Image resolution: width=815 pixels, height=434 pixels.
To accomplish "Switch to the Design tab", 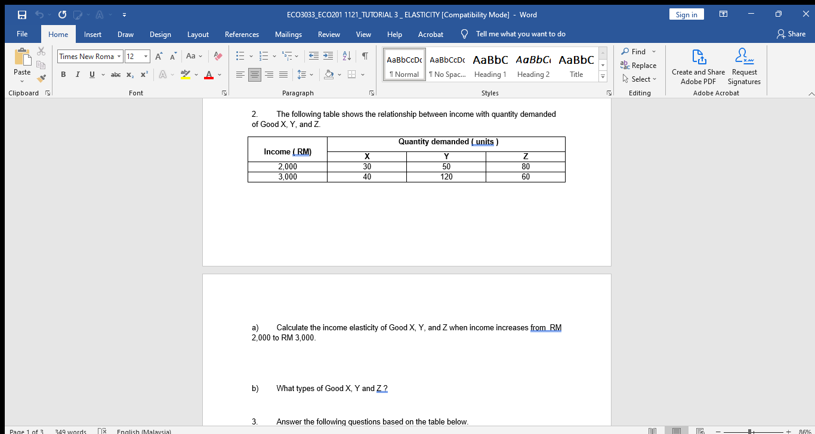I will [160, 34].
